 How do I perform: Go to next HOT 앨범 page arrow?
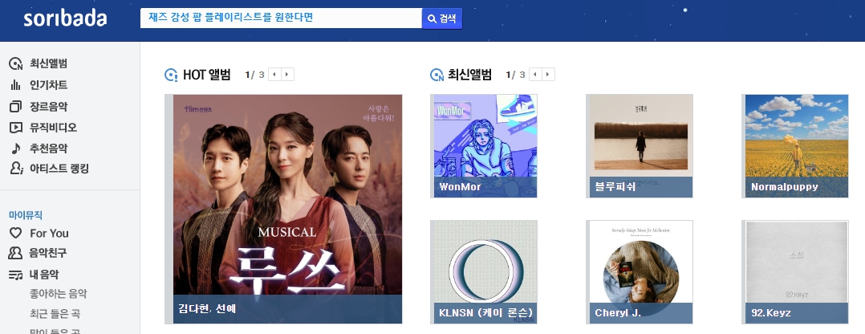click(x=287, y=75)
